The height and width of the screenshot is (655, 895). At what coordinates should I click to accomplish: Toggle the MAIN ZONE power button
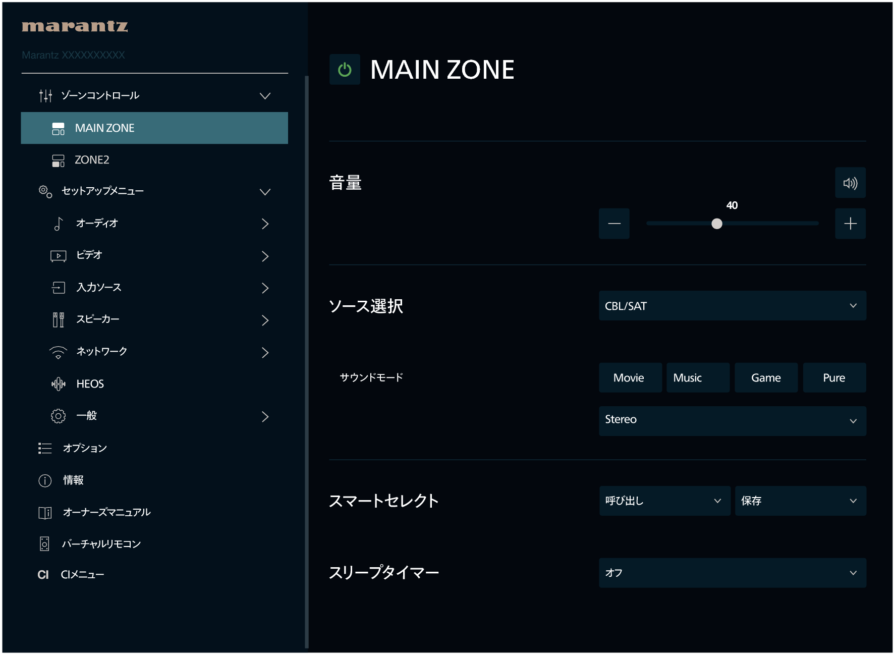point(345,69)
